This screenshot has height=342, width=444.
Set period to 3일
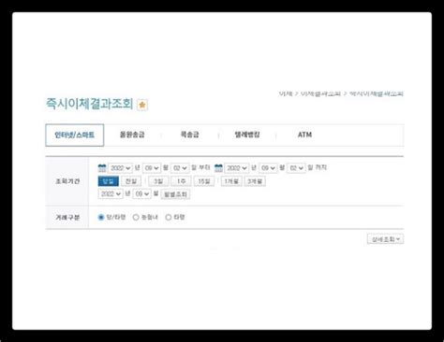point(158,181)
